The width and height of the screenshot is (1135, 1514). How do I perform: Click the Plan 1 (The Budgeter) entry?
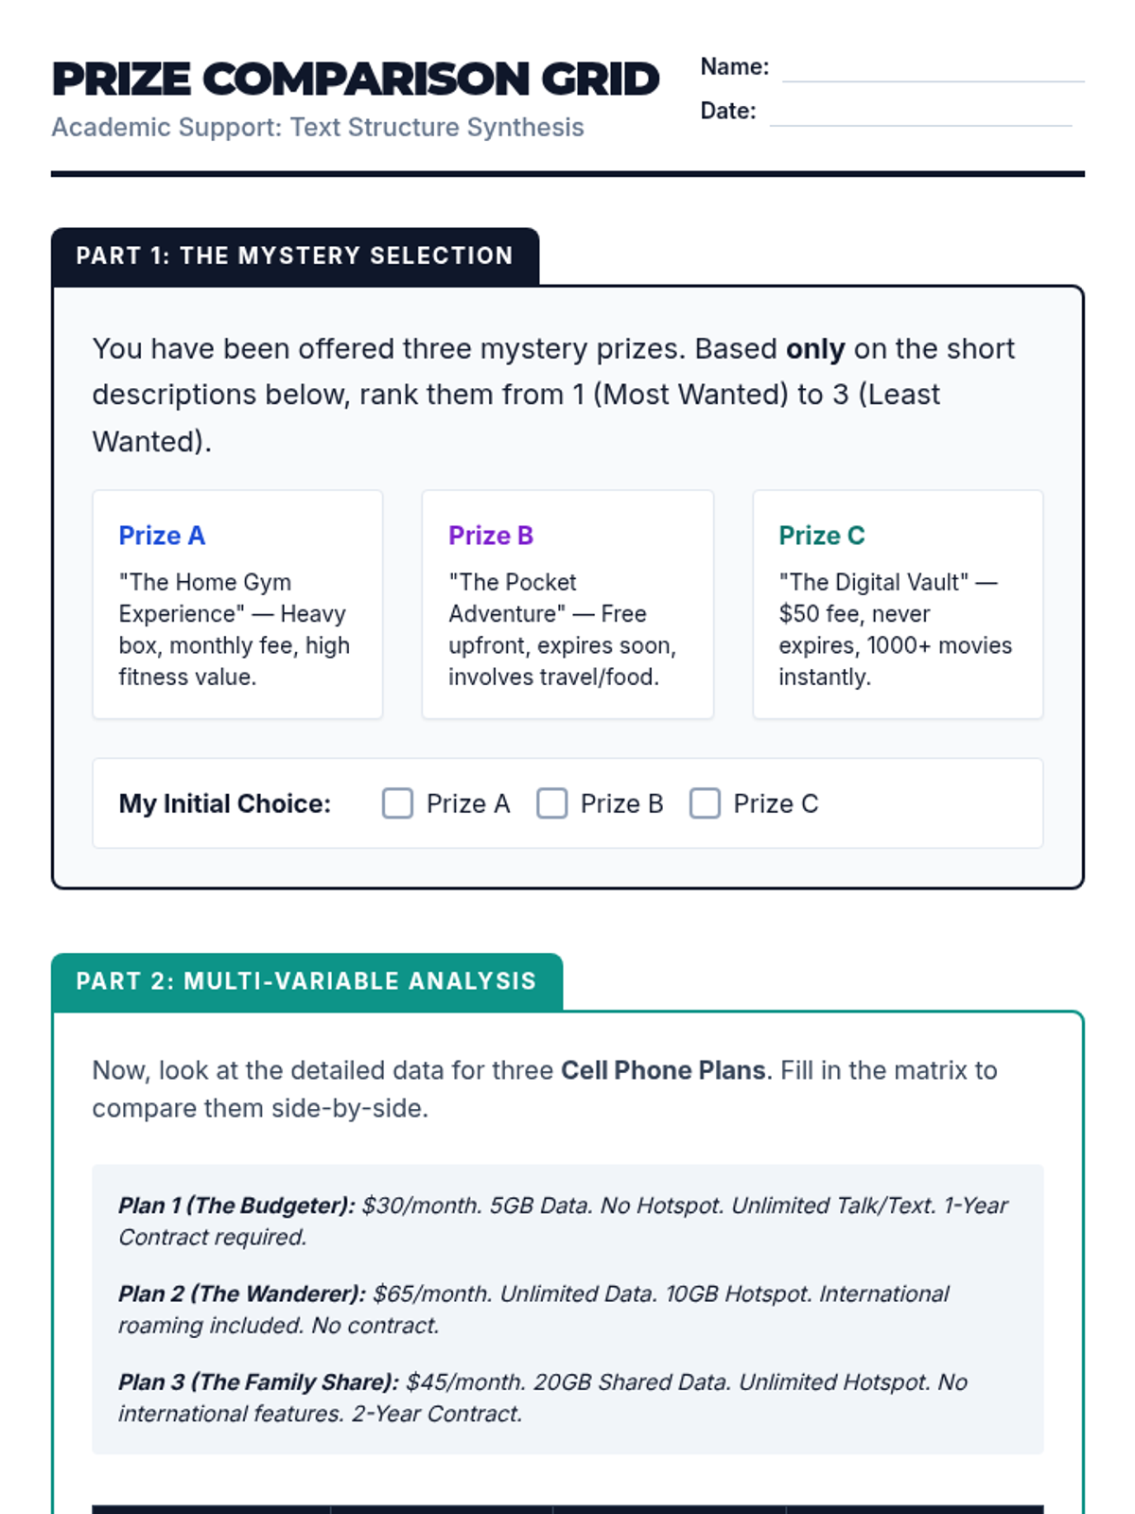click(x=563, y=1221)
